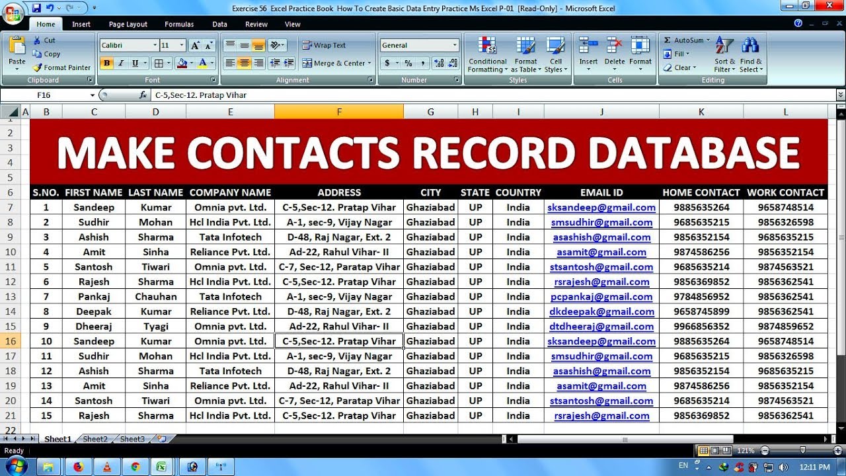Screen dimensions: 846x476
Task: Toggle Align Text Left
Action: 230,63
